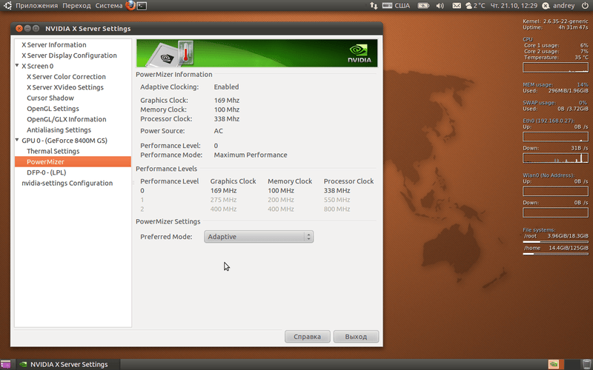The image size is (593, 370).
Task: Open the mail envelope indicator
Action: [456, 5]
